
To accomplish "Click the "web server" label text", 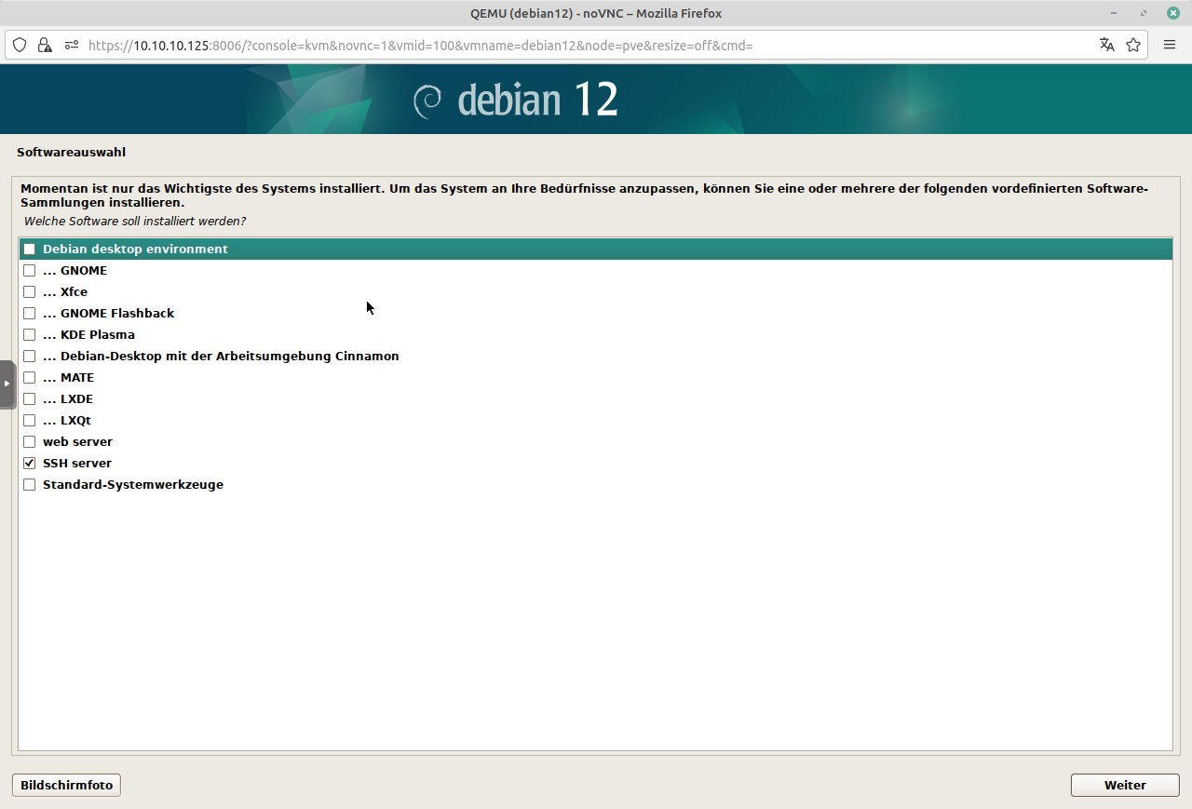I will click(x=77, y=442).
